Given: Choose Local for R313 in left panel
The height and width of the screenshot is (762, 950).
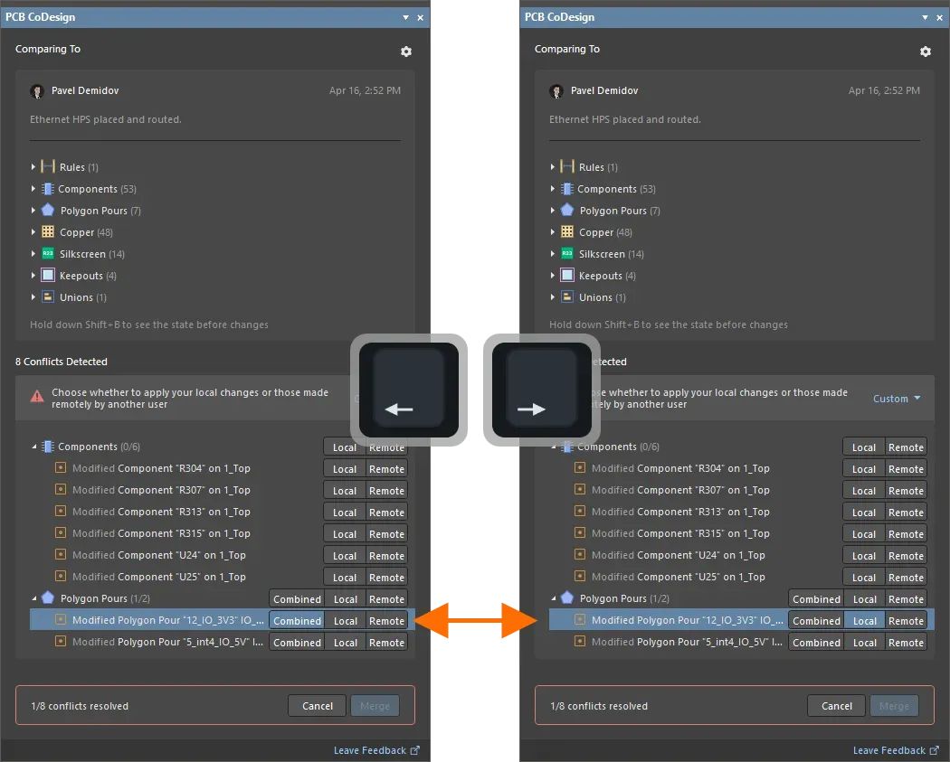Looking at the screenshot, I should [x=345, y=513].
